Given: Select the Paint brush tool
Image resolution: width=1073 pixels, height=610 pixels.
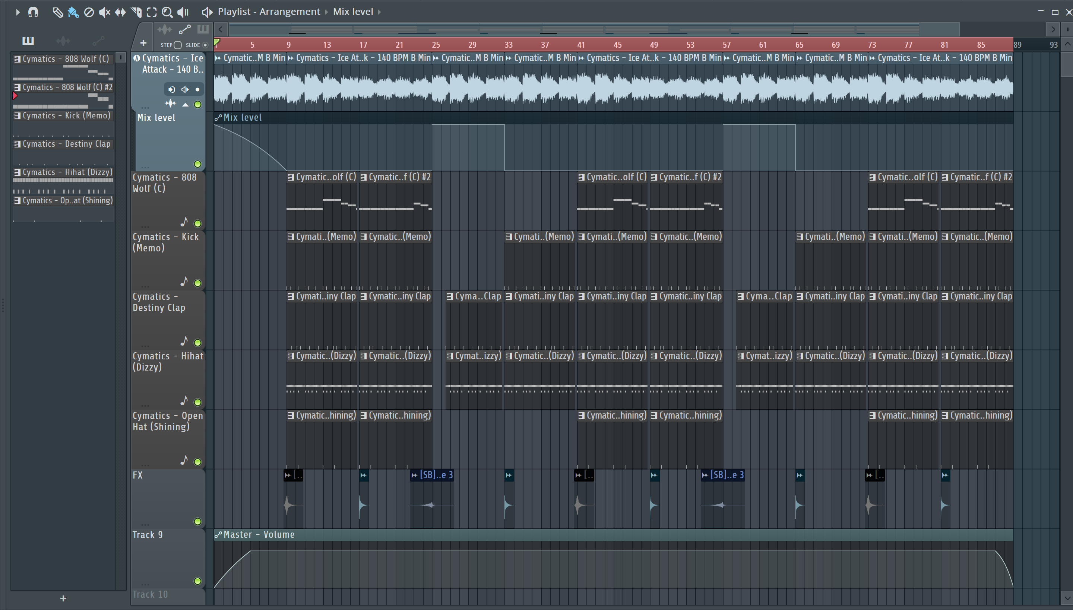Looking at the screenshot, I should pyautogui.click(x=73, y=12).
